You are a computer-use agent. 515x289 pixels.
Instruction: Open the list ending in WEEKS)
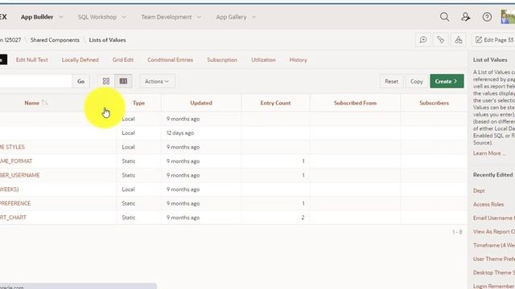[x=9, y=189]
